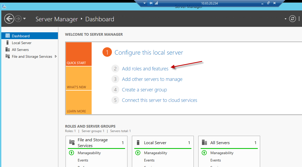Click Manageability in File and Storage tile
Viewport: 302px width, 167px height.
(x=89, y=153)
